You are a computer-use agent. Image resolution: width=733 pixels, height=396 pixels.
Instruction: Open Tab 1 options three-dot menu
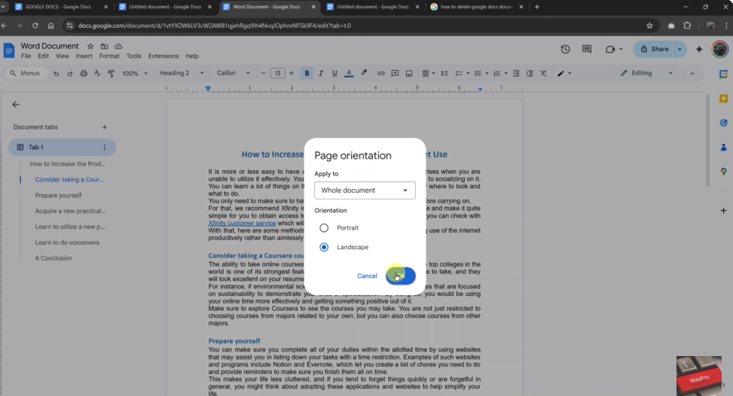tap(104, 147)
